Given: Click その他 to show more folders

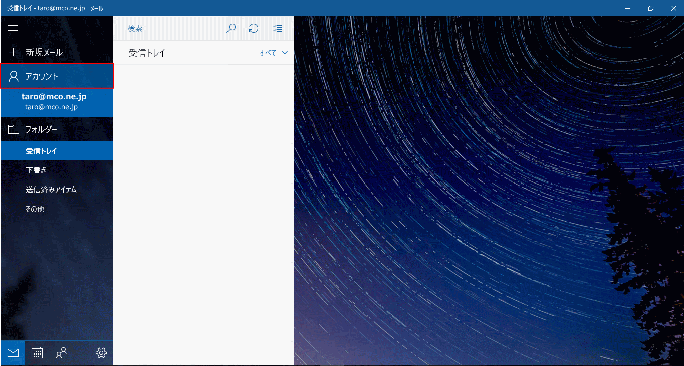Looking at the screenshot, I should (x=35, y=209).
